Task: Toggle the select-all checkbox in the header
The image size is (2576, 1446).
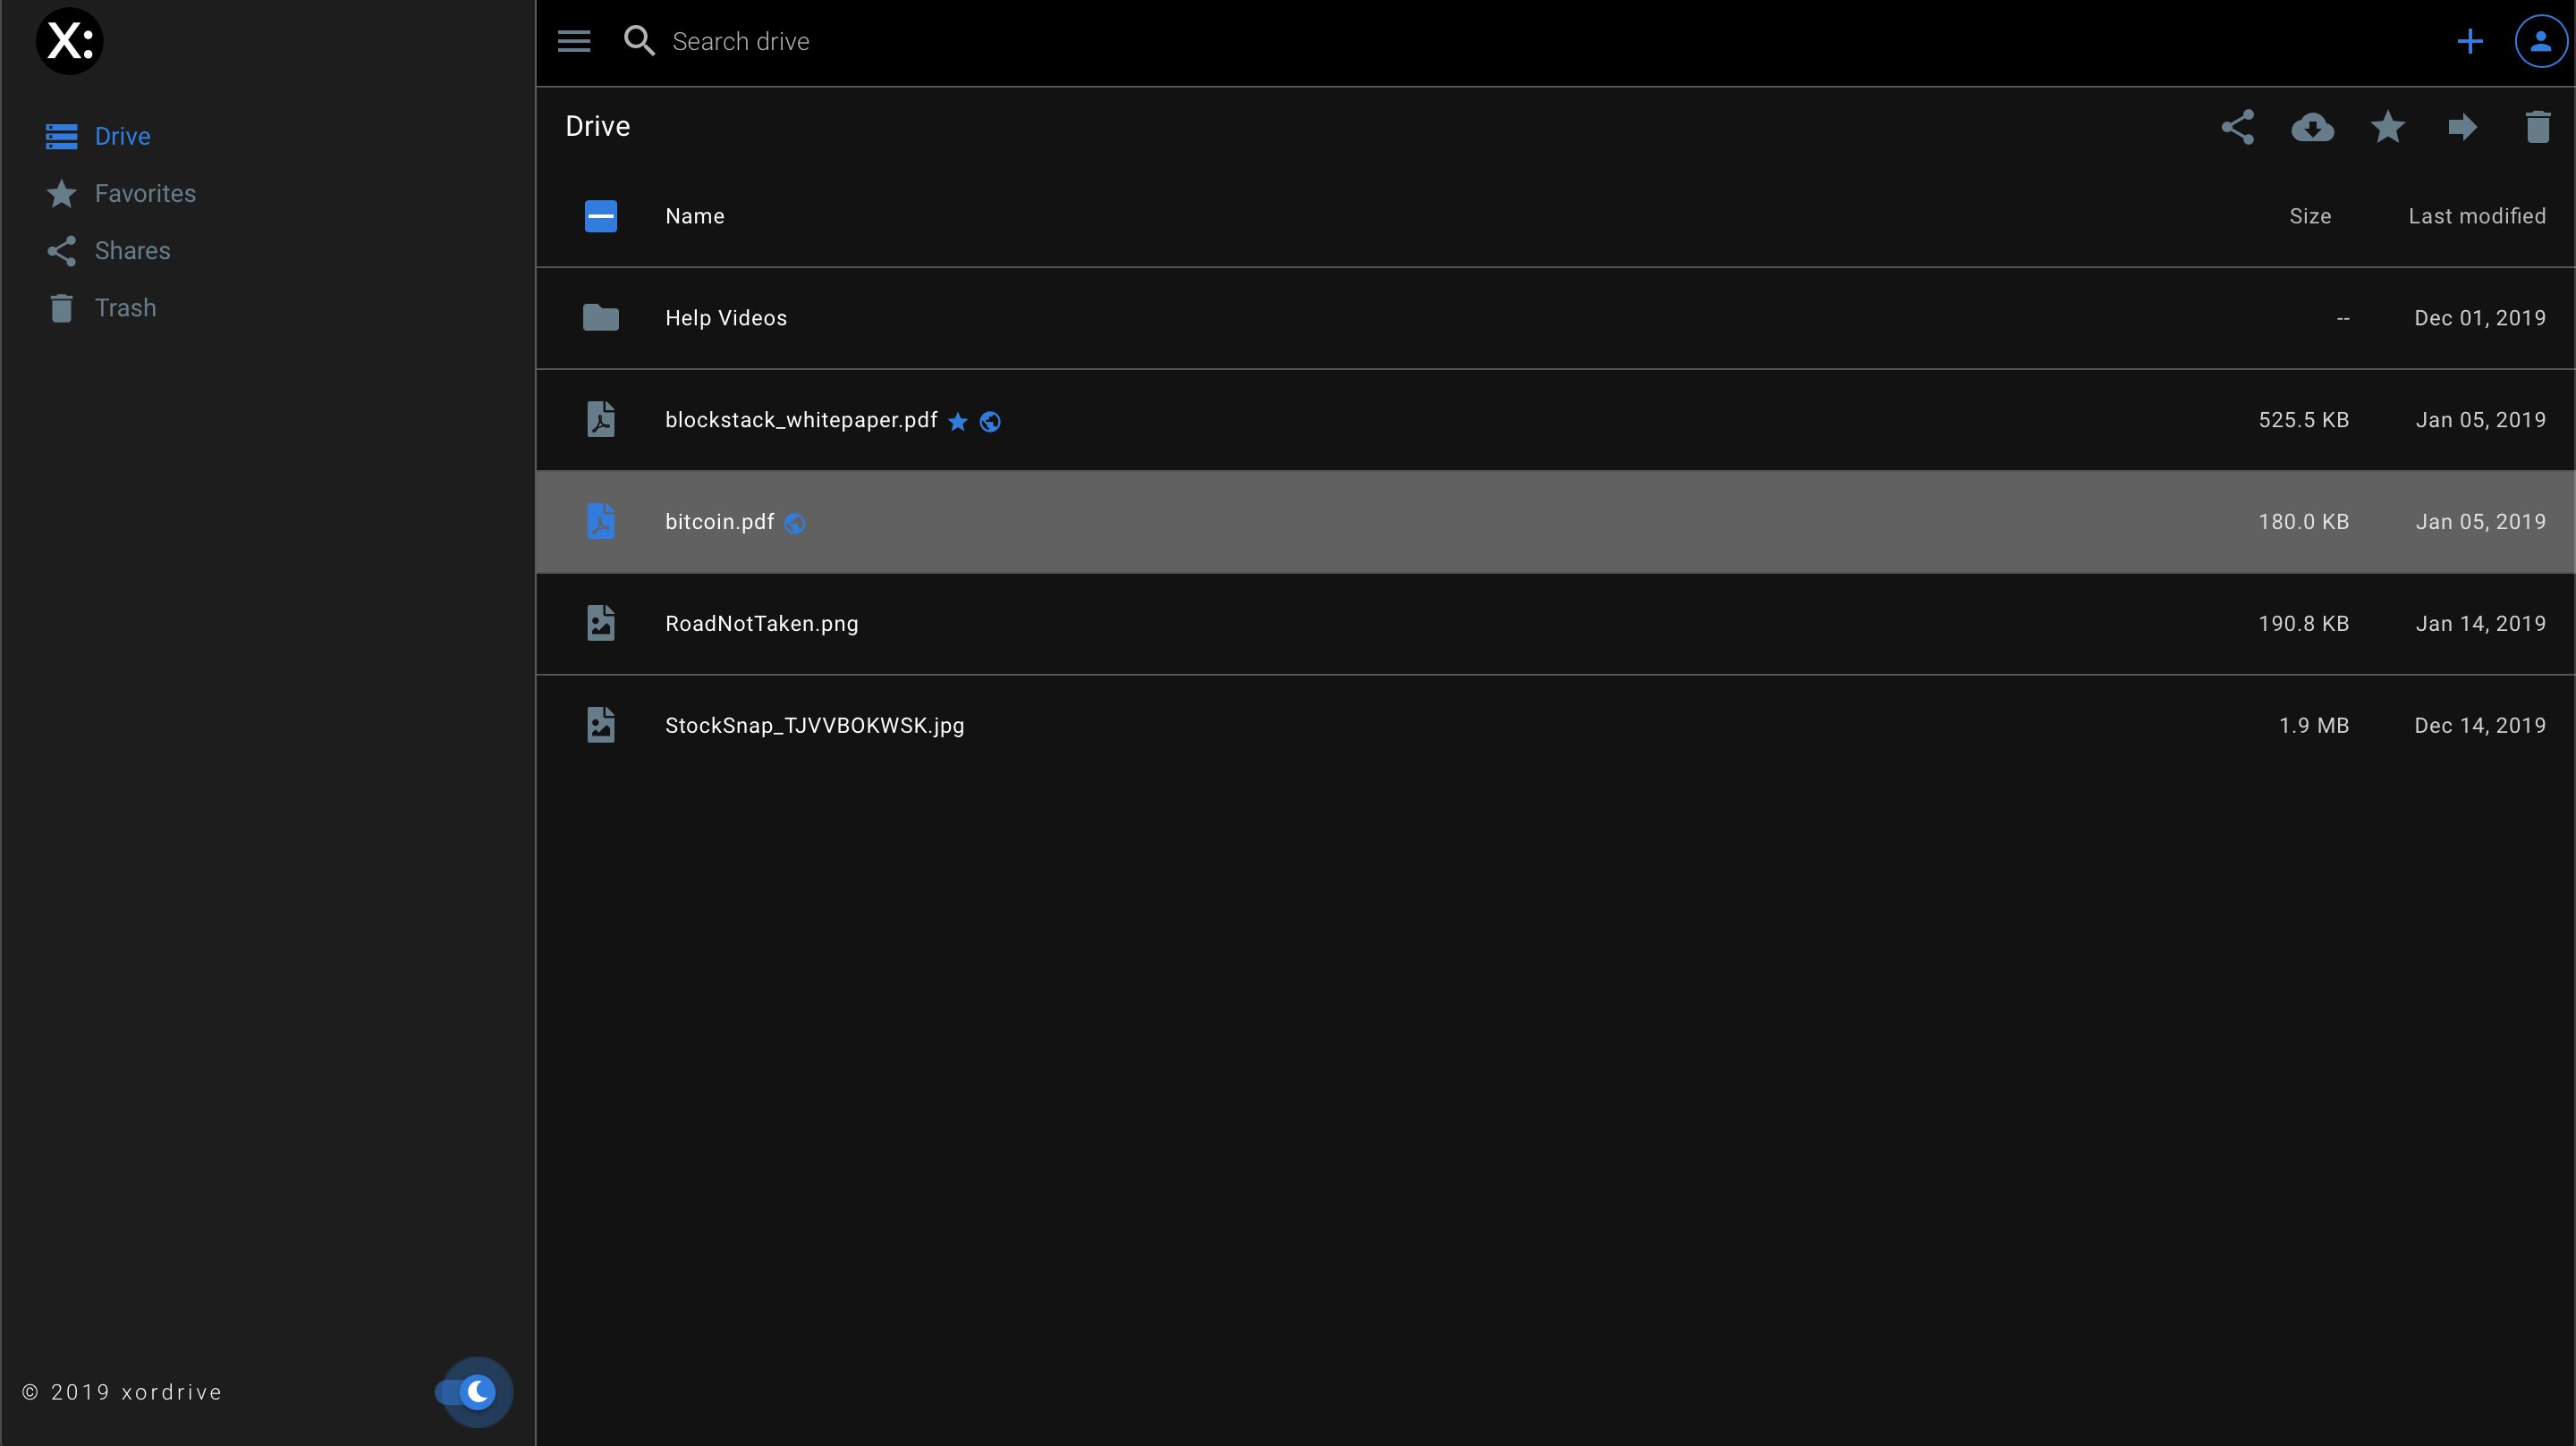Action: click(600, 216)
